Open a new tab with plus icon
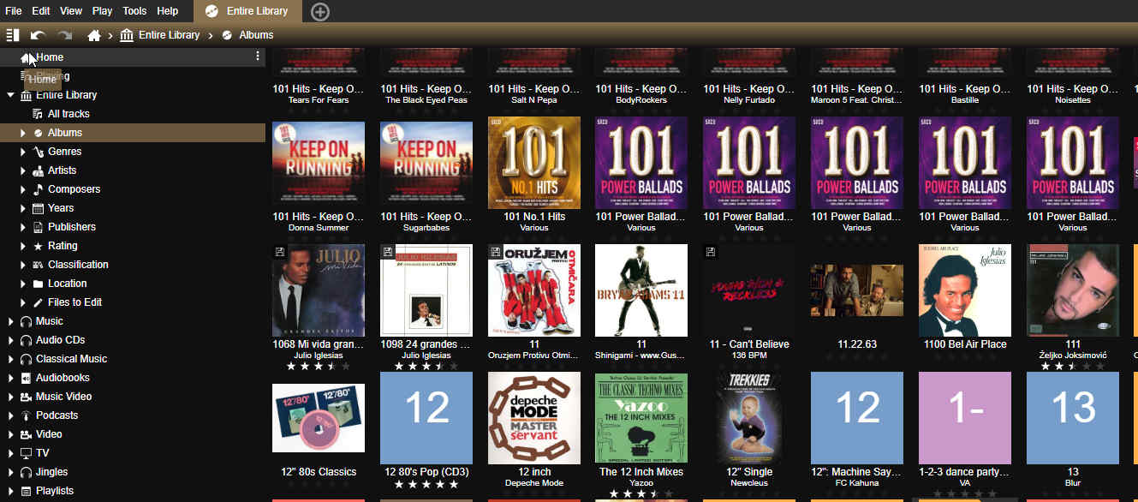Viewport: 1138px width, 502px height. (x=319, y=11)
